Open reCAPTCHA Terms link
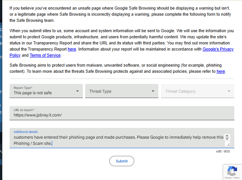This screenshot has width=242, height=180. pos(237,178)
